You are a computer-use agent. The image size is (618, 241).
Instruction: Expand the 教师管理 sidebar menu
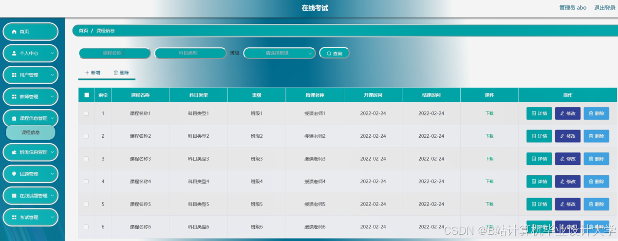(x=30, y=97)
